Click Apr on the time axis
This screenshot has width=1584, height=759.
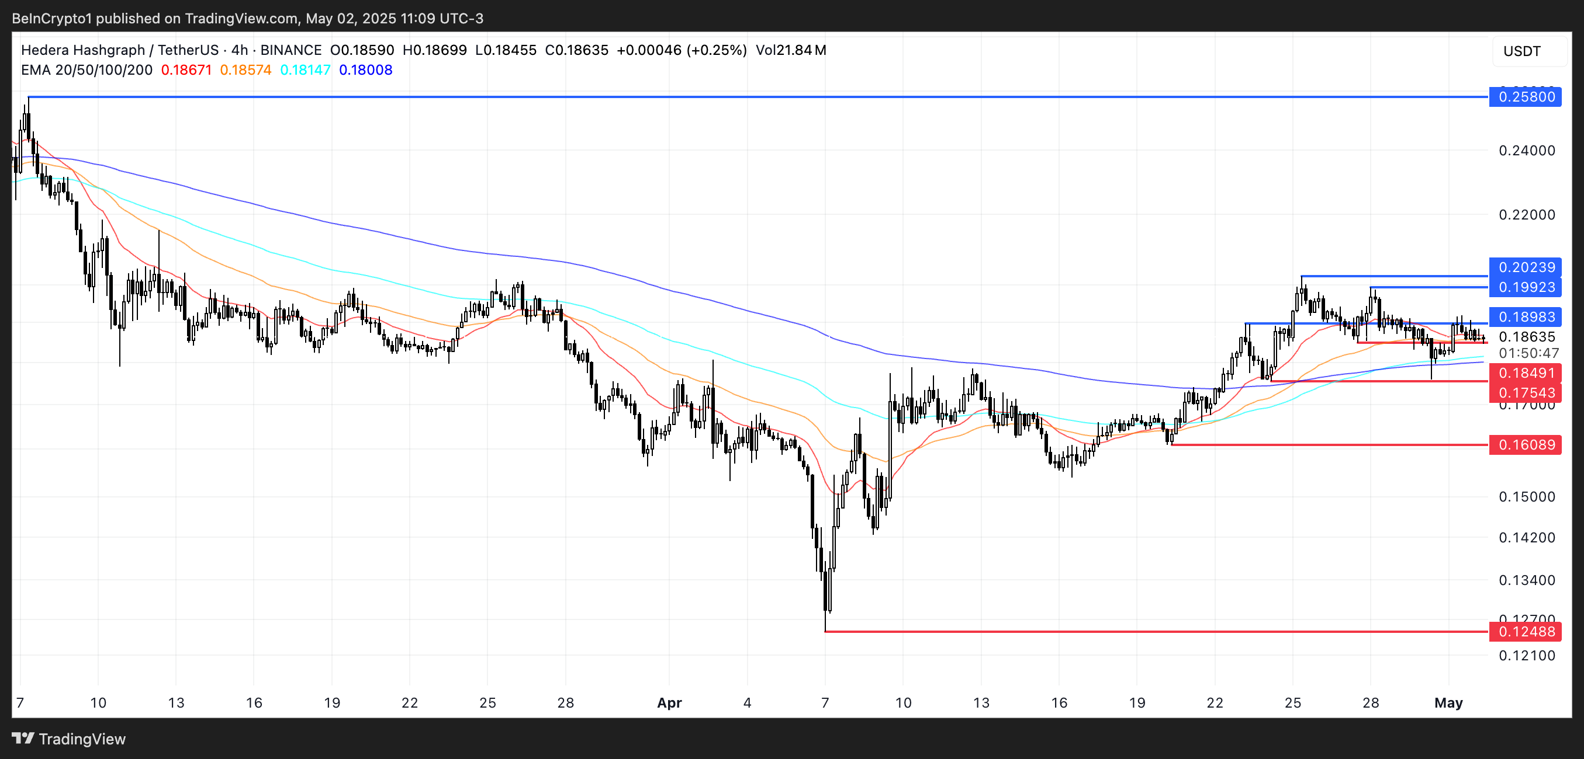tap(669, 703)
